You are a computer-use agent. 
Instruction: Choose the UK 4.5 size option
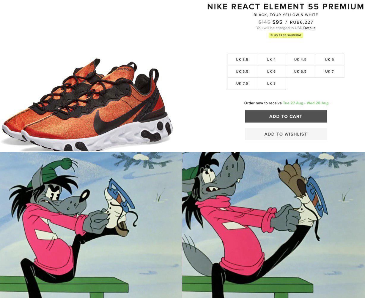(301, 60)
